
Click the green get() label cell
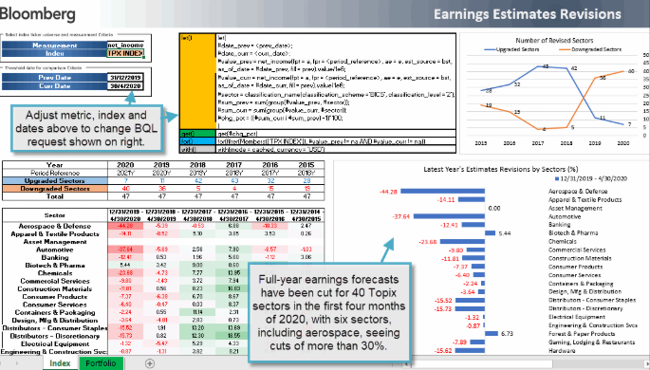pyautogui.click(x=197, y=134)
